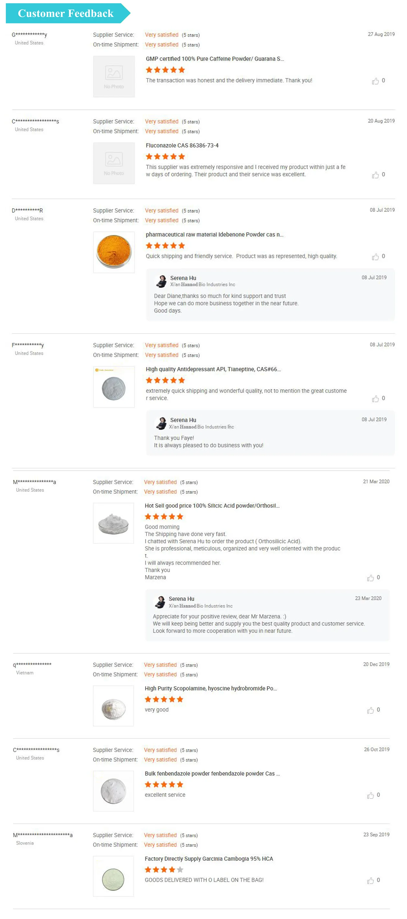Click the Tianeptine white powder thumbnail

coord(114,387)
